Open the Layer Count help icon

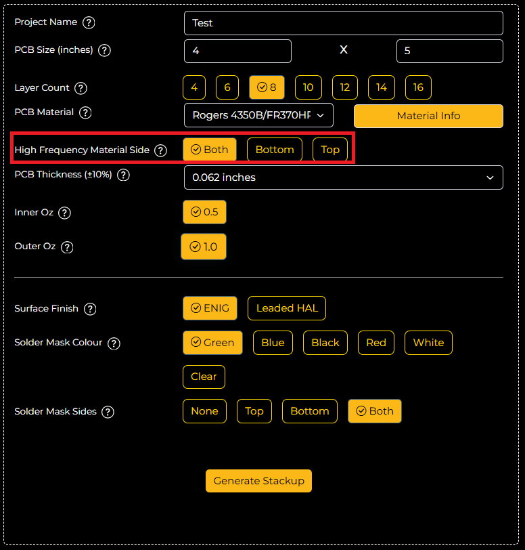(x=81, y=88)
